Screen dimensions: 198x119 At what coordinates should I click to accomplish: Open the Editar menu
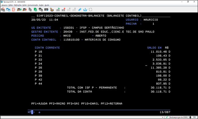[11, 5]
